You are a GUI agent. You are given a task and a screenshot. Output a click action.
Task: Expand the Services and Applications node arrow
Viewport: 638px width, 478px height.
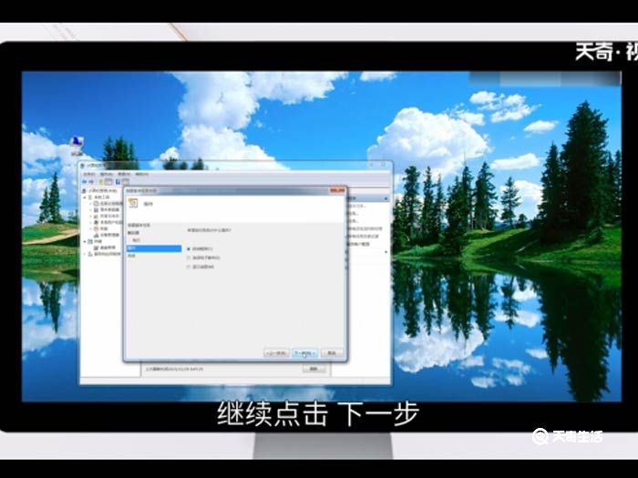click(x=86, y=254)
